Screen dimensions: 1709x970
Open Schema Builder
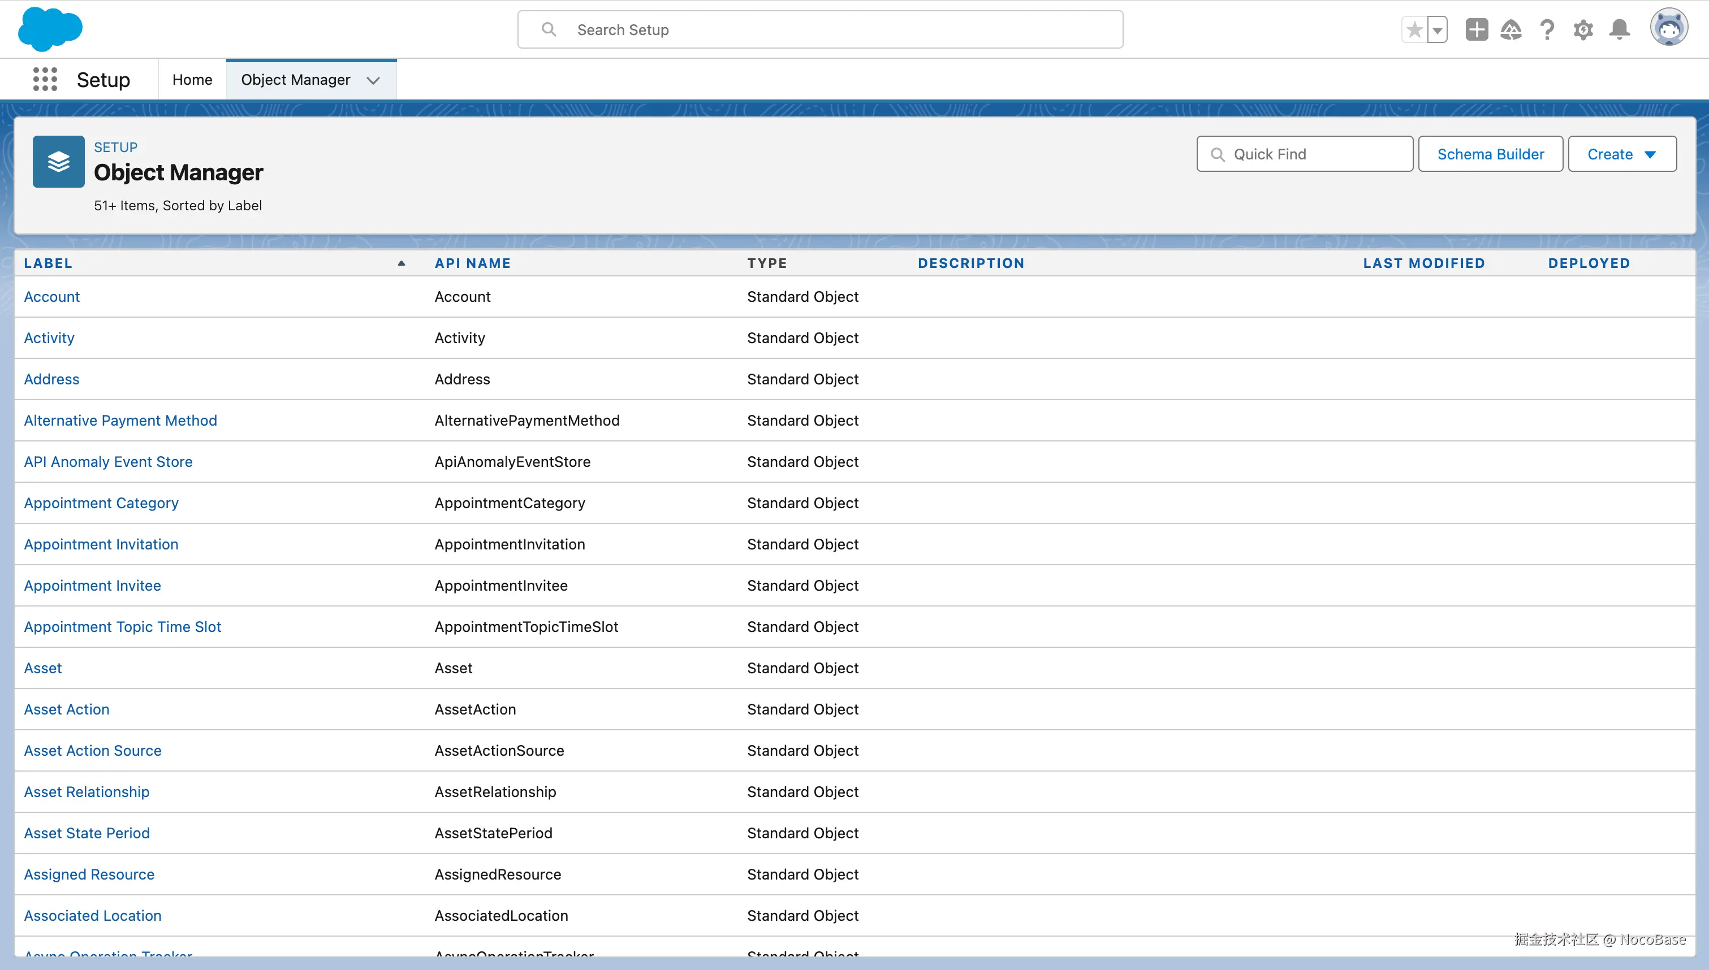[1491, 154]
